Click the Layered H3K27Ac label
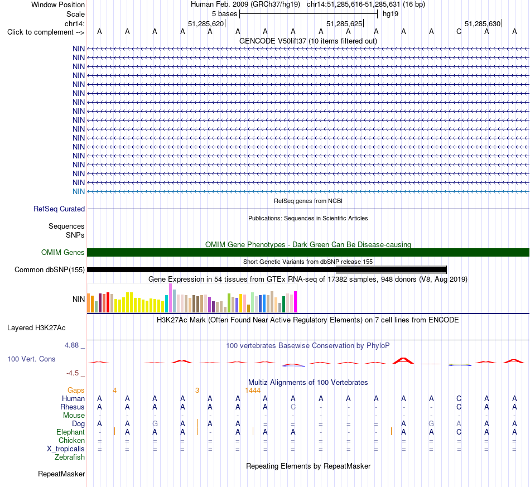The height and width of the screenshot is (487, 530). coord(36,328)
